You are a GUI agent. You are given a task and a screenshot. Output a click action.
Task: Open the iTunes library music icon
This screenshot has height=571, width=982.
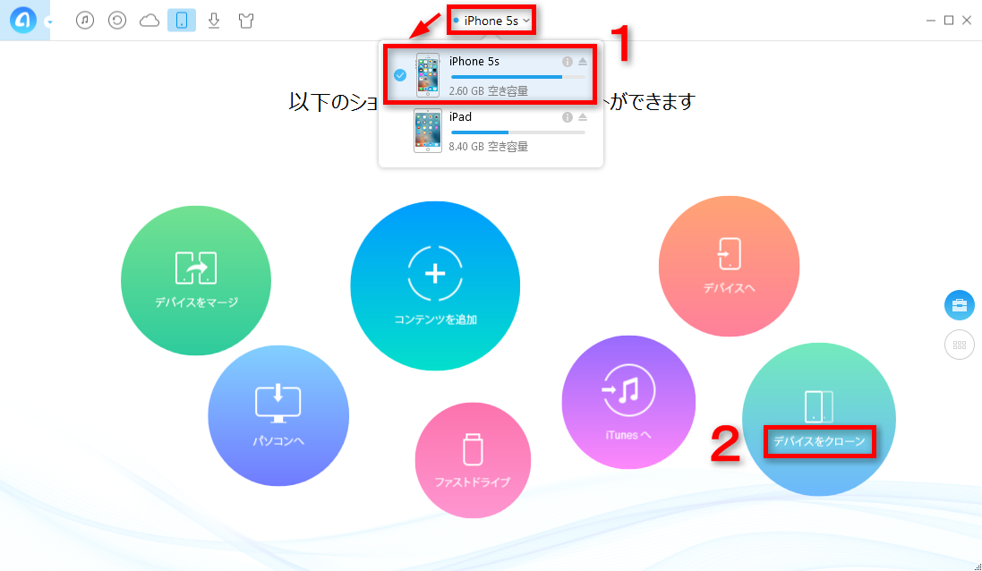(x=85, y=21)
